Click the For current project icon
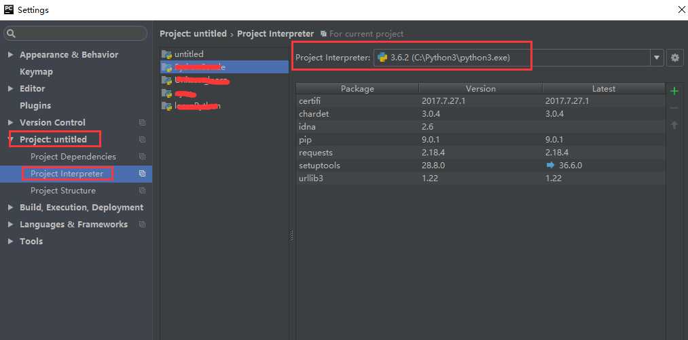The image size is (688, 340). 323,34
